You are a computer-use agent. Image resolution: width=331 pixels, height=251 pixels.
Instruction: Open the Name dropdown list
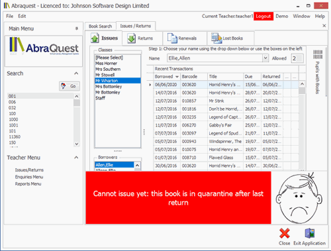coord(265,58)
